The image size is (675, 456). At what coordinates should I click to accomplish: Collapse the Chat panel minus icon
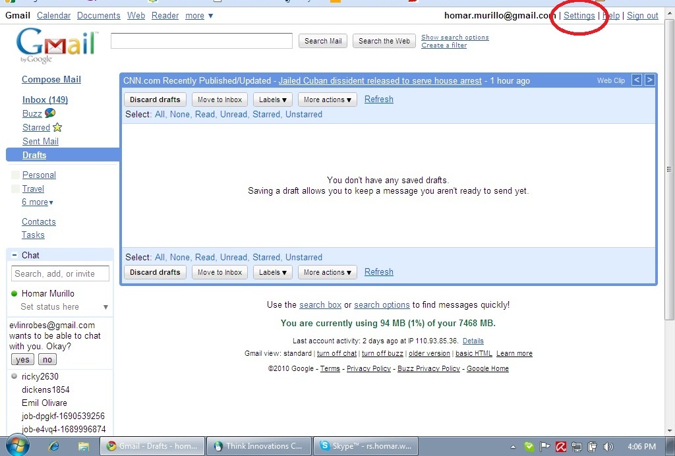(x=15, y=255)
